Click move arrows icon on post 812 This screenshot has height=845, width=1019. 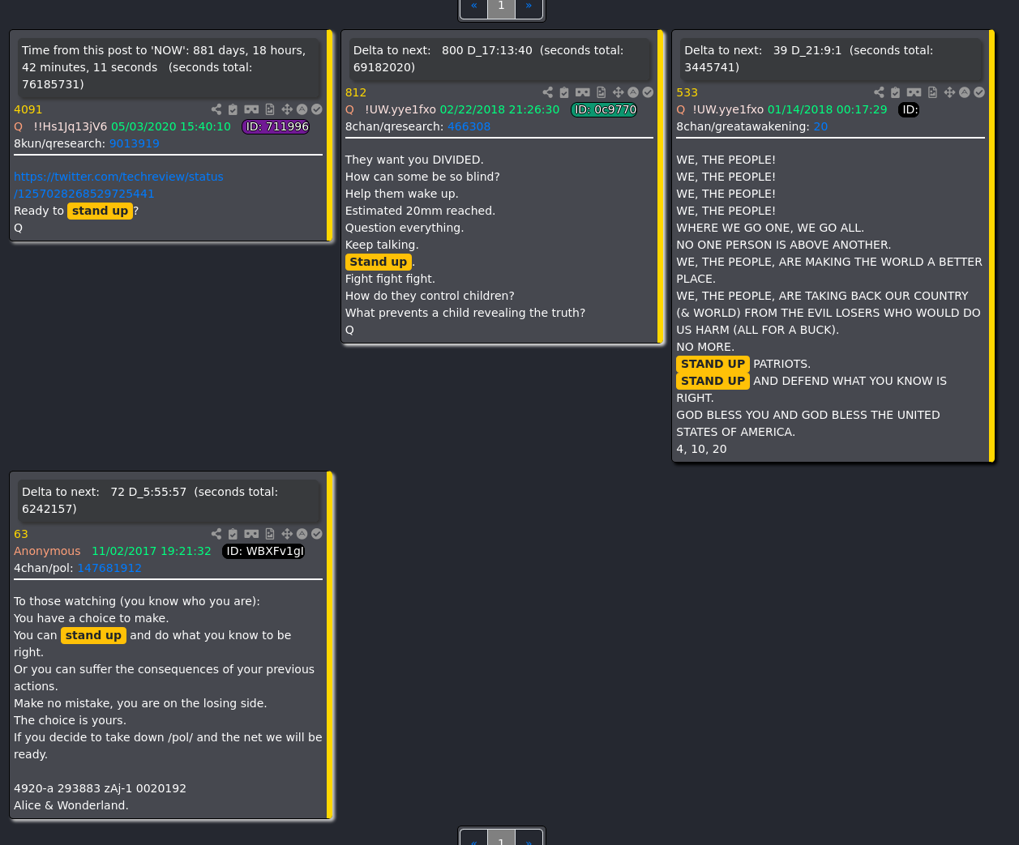pyautogui.click(x=619, y=92)
